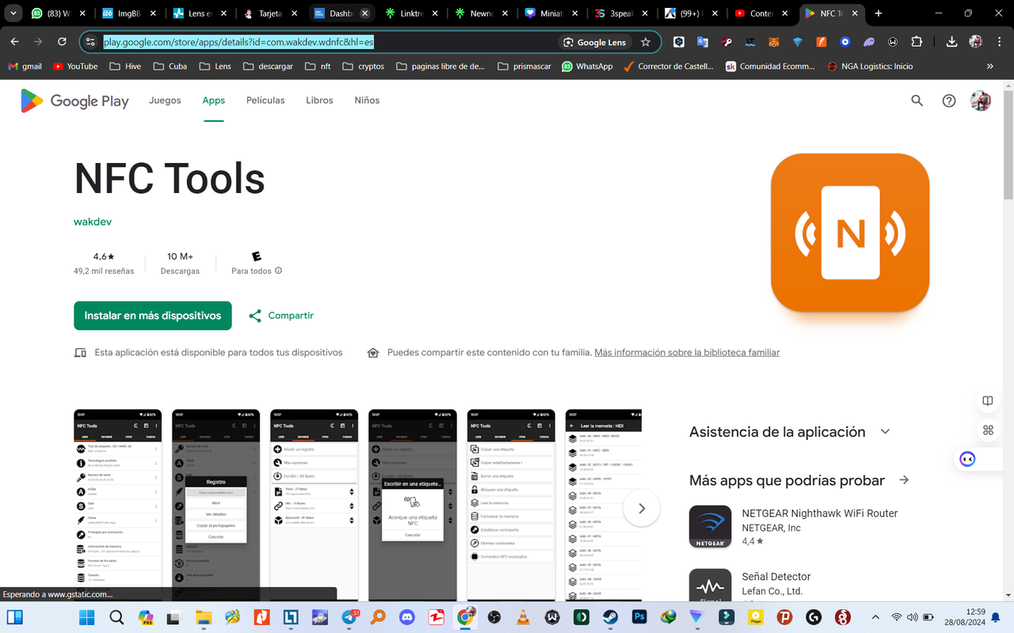Switch to the ImgBB browser tab

point(127,13)
